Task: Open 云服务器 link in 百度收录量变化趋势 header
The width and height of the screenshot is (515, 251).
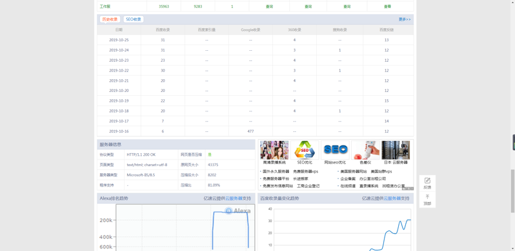Action: [392, 198]
